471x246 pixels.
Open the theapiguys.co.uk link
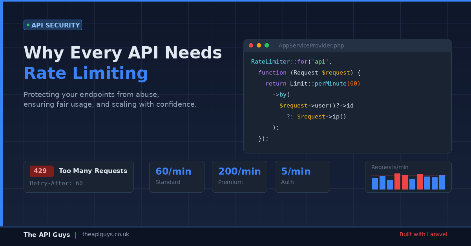(106, 234)
